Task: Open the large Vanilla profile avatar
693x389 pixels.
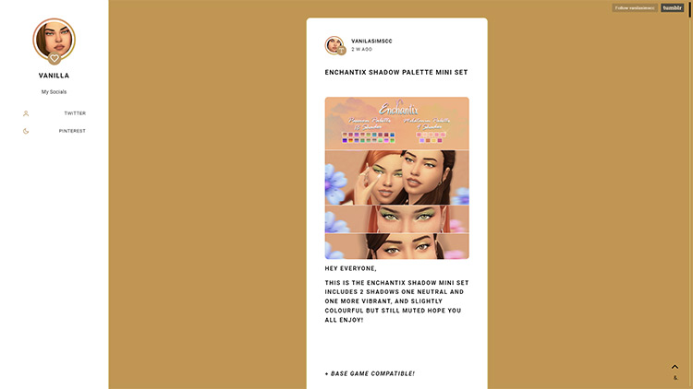Action: (x=54, y=40)
